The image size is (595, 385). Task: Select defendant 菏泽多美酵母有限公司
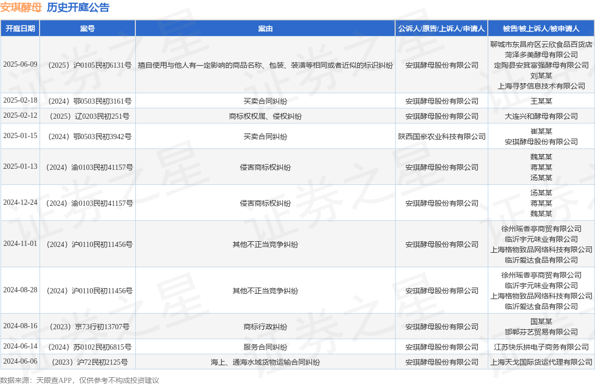[x=541, y=55]
